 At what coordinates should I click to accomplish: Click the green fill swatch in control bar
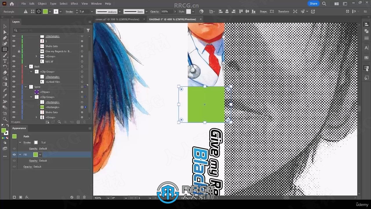[45, 12]
